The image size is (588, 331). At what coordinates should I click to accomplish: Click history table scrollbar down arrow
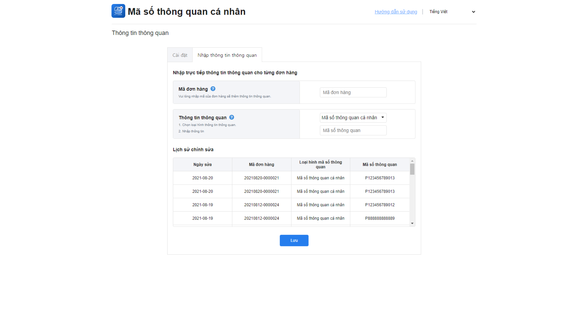tap(412, 223)
